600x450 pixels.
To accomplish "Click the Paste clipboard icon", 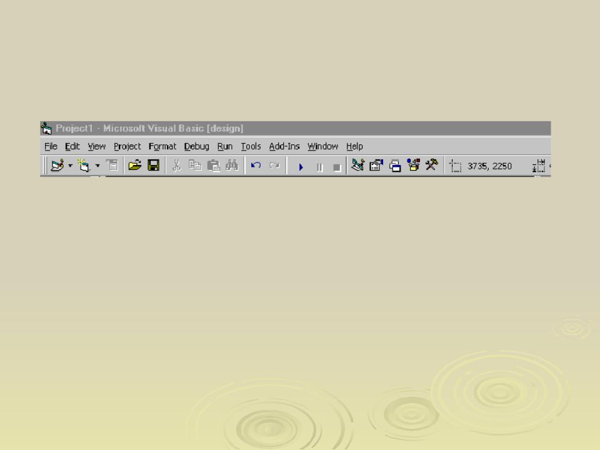I will click(214, 165).
